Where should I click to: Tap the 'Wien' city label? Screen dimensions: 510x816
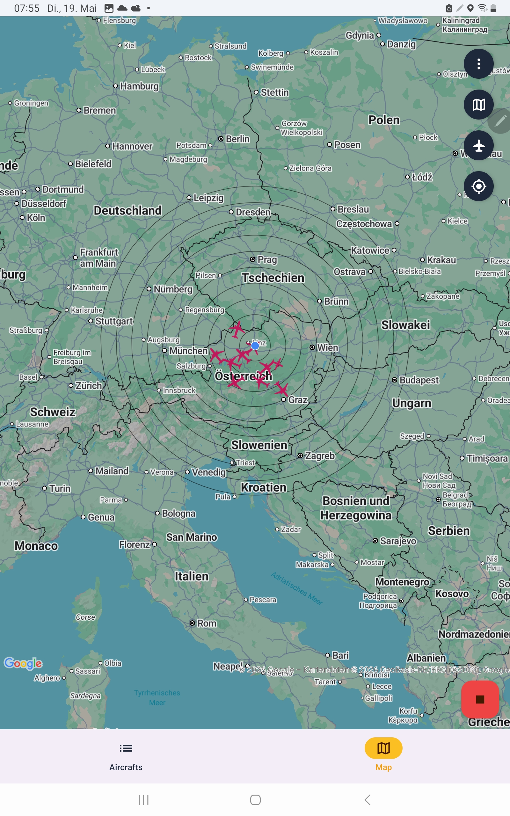[x=327, y=347]
